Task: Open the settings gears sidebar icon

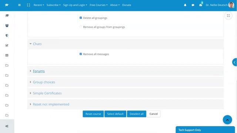Action: pos(7,126)
